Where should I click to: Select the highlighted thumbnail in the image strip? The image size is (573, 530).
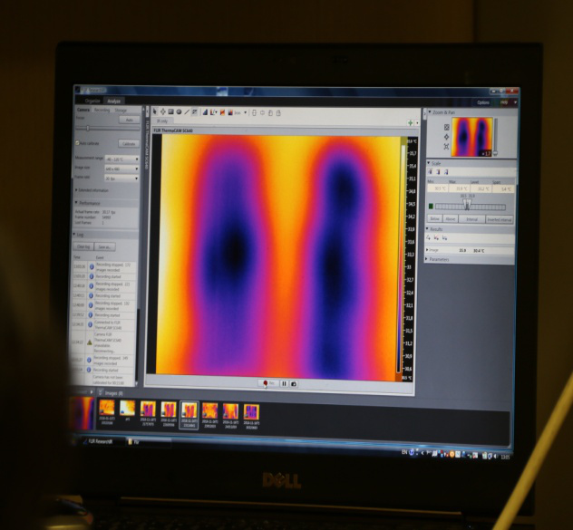pyautogui.click(x=189, y=410)
